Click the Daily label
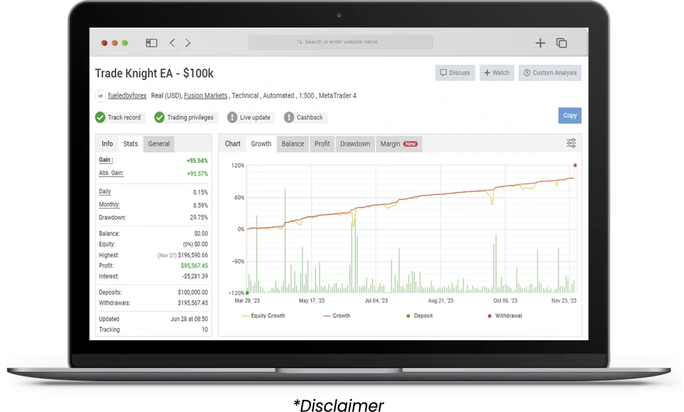Viewport: 684px width, 412px height. point(105,192)
